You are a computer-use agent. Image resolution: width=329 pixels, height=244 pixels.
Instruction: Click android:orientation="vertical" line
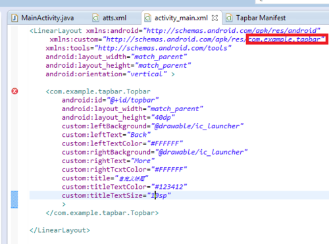point(106,74)
